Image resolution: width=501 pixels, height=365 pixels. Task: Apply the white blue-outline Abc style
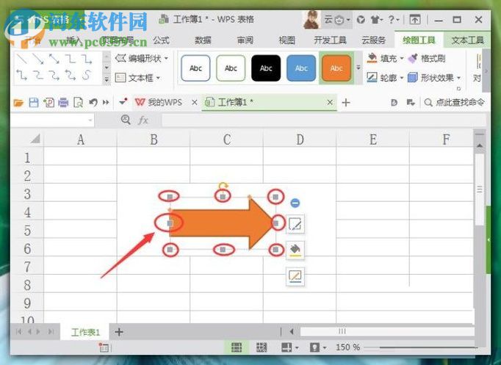click(x=195, y=68)
